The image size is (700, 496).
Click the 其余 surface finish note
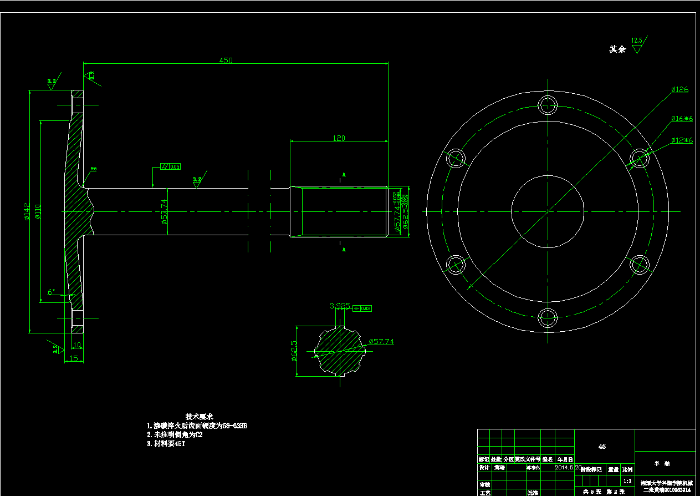(x=617, y=49)
